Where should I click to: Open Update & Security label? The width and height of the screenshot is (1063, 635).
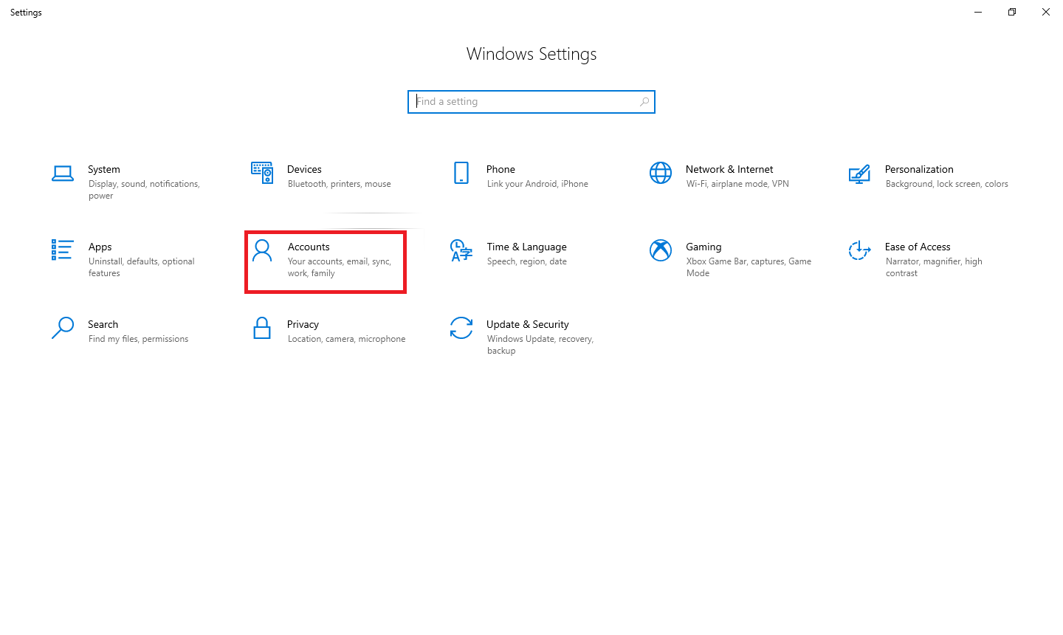528,324
